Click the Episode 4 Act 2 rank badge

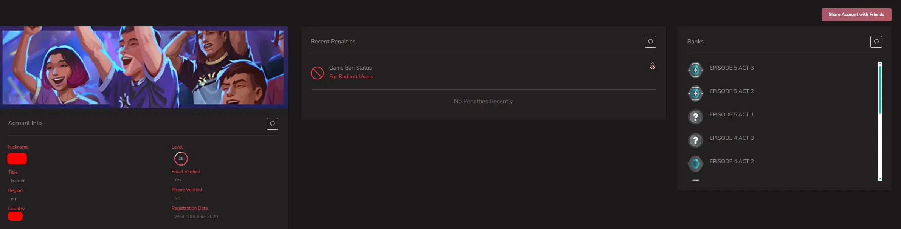tap(695, 164)
